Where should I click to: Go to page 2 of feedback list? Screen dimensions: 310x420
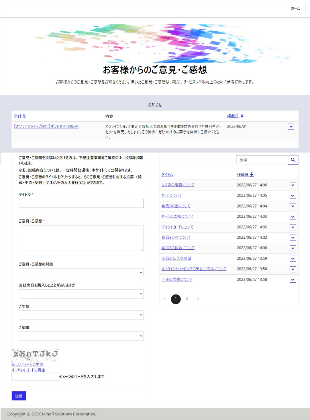(187, 299)
